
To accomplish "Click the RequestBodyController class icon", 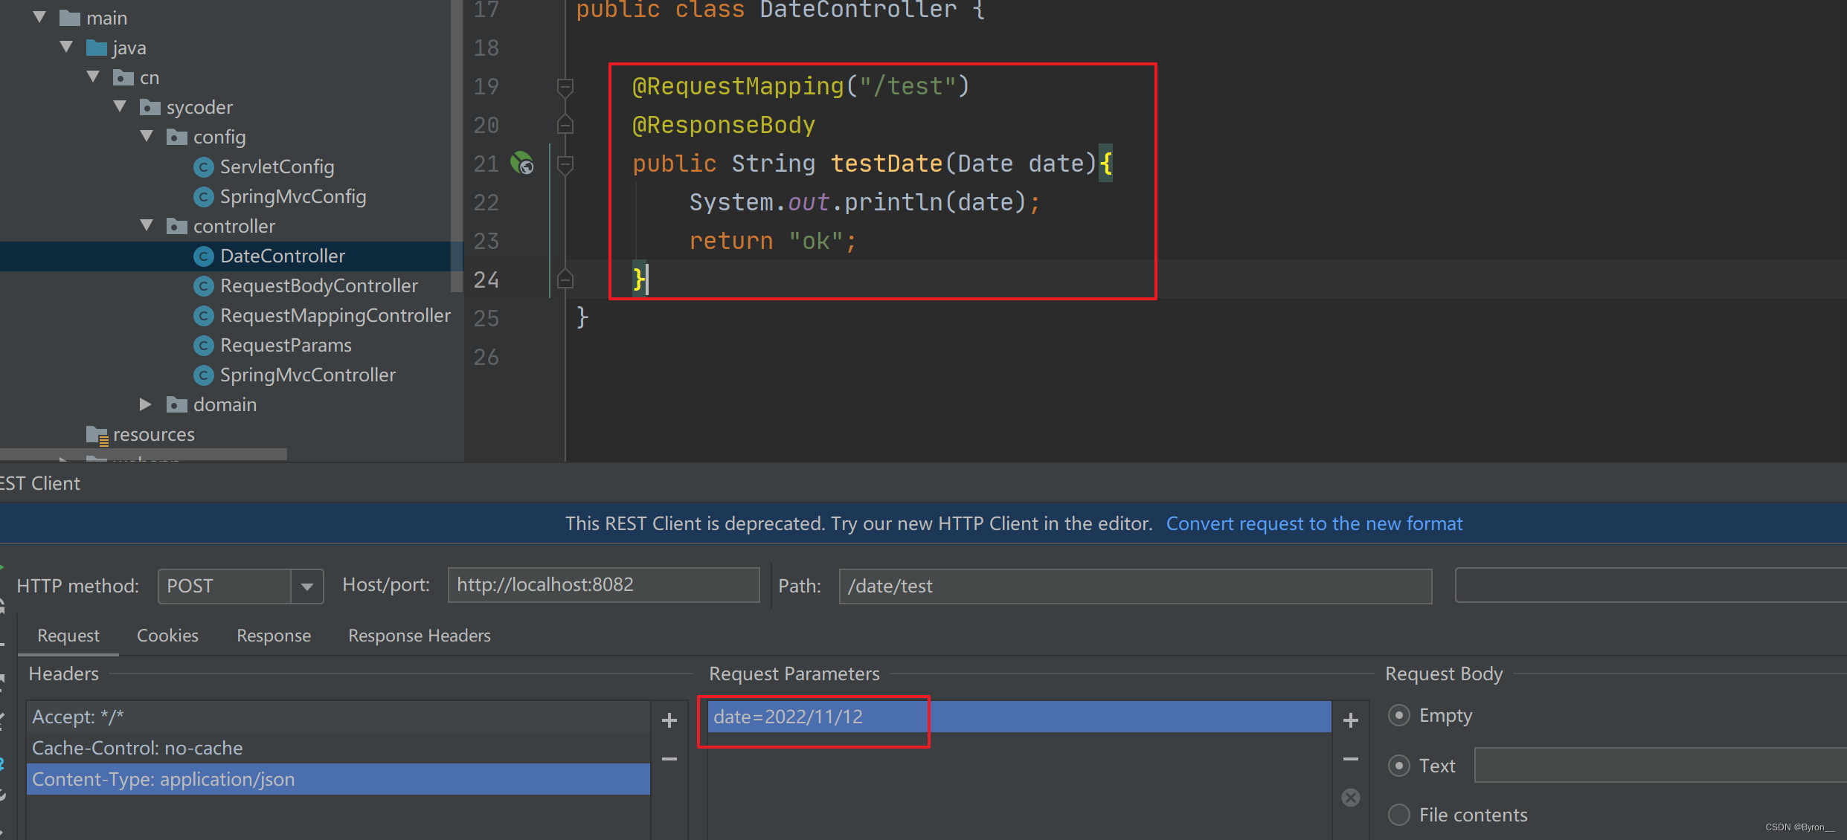I will (x=204, y=286).
